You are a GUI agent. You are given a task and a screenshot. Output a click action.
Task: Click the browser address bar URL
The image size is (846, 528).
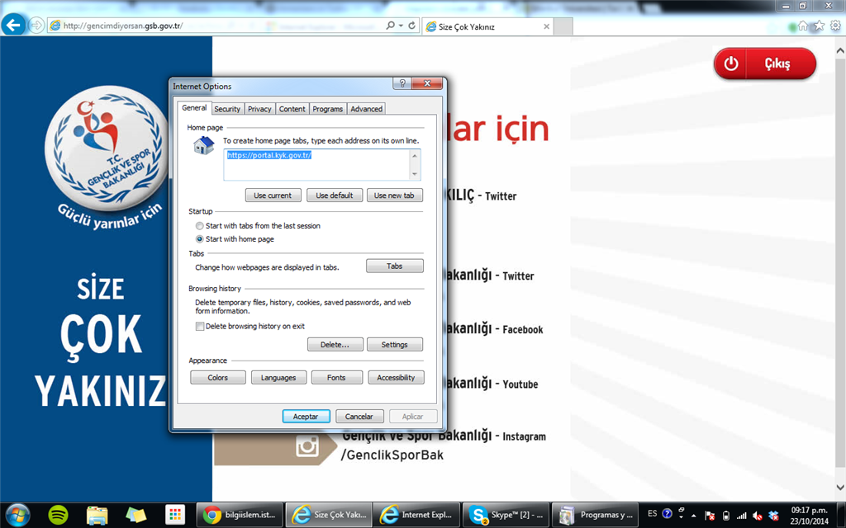[x=216, y=26]
